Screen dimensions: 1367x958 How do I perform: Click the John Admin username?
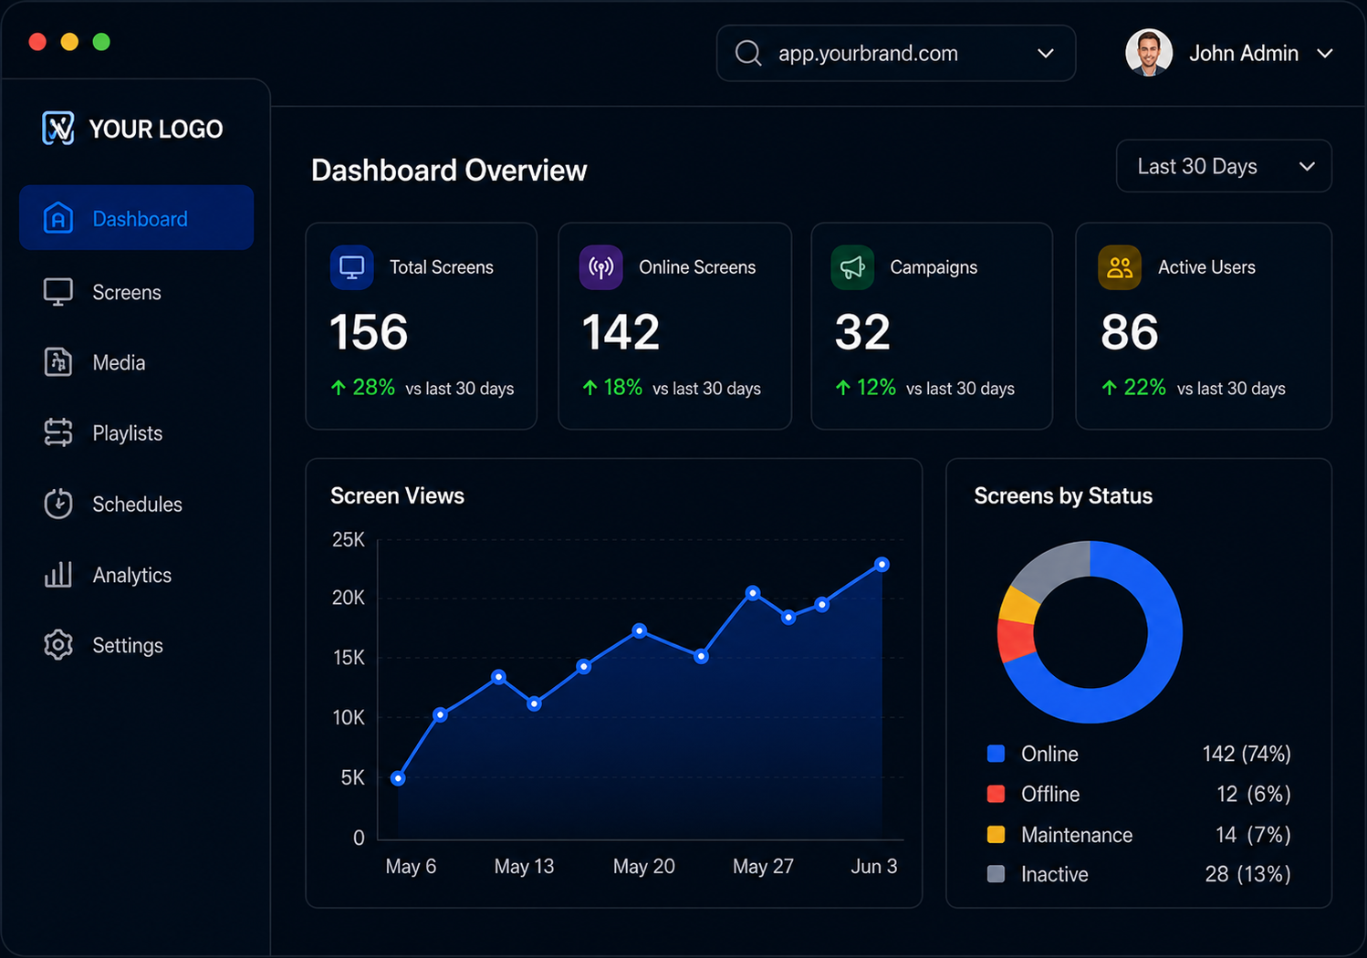[x=1243, y=53]
